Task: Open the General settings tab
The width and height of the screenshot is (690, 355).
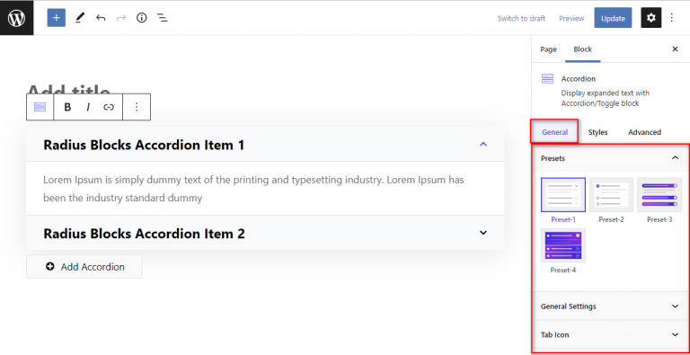Action: 554,132
